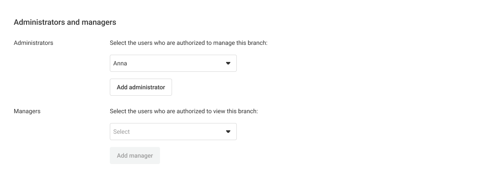Open the administrators dropdown showing Anna
The height and width of the screenshot is (179, 477).
point(173,63)
